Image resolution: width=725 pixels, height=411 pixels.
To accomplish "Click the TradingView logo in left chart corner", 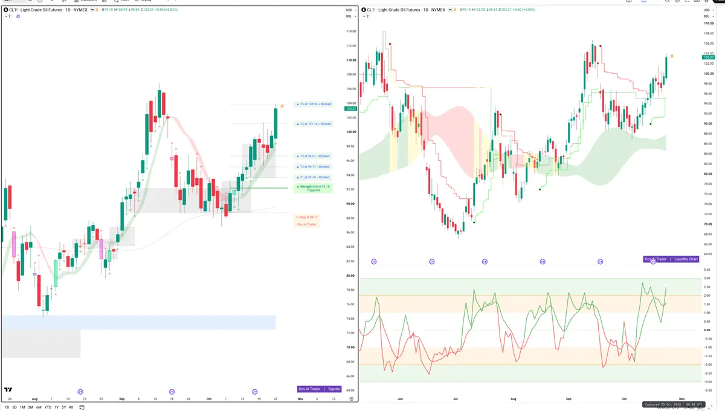I will [x=8, y=390].
